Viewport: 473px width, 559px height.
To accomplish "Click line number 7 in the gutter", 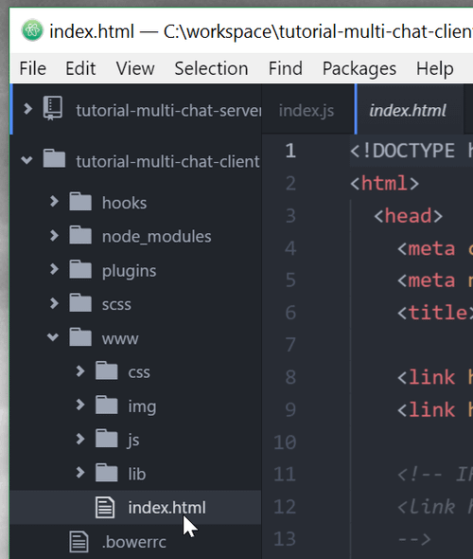I will pos(290,345).
